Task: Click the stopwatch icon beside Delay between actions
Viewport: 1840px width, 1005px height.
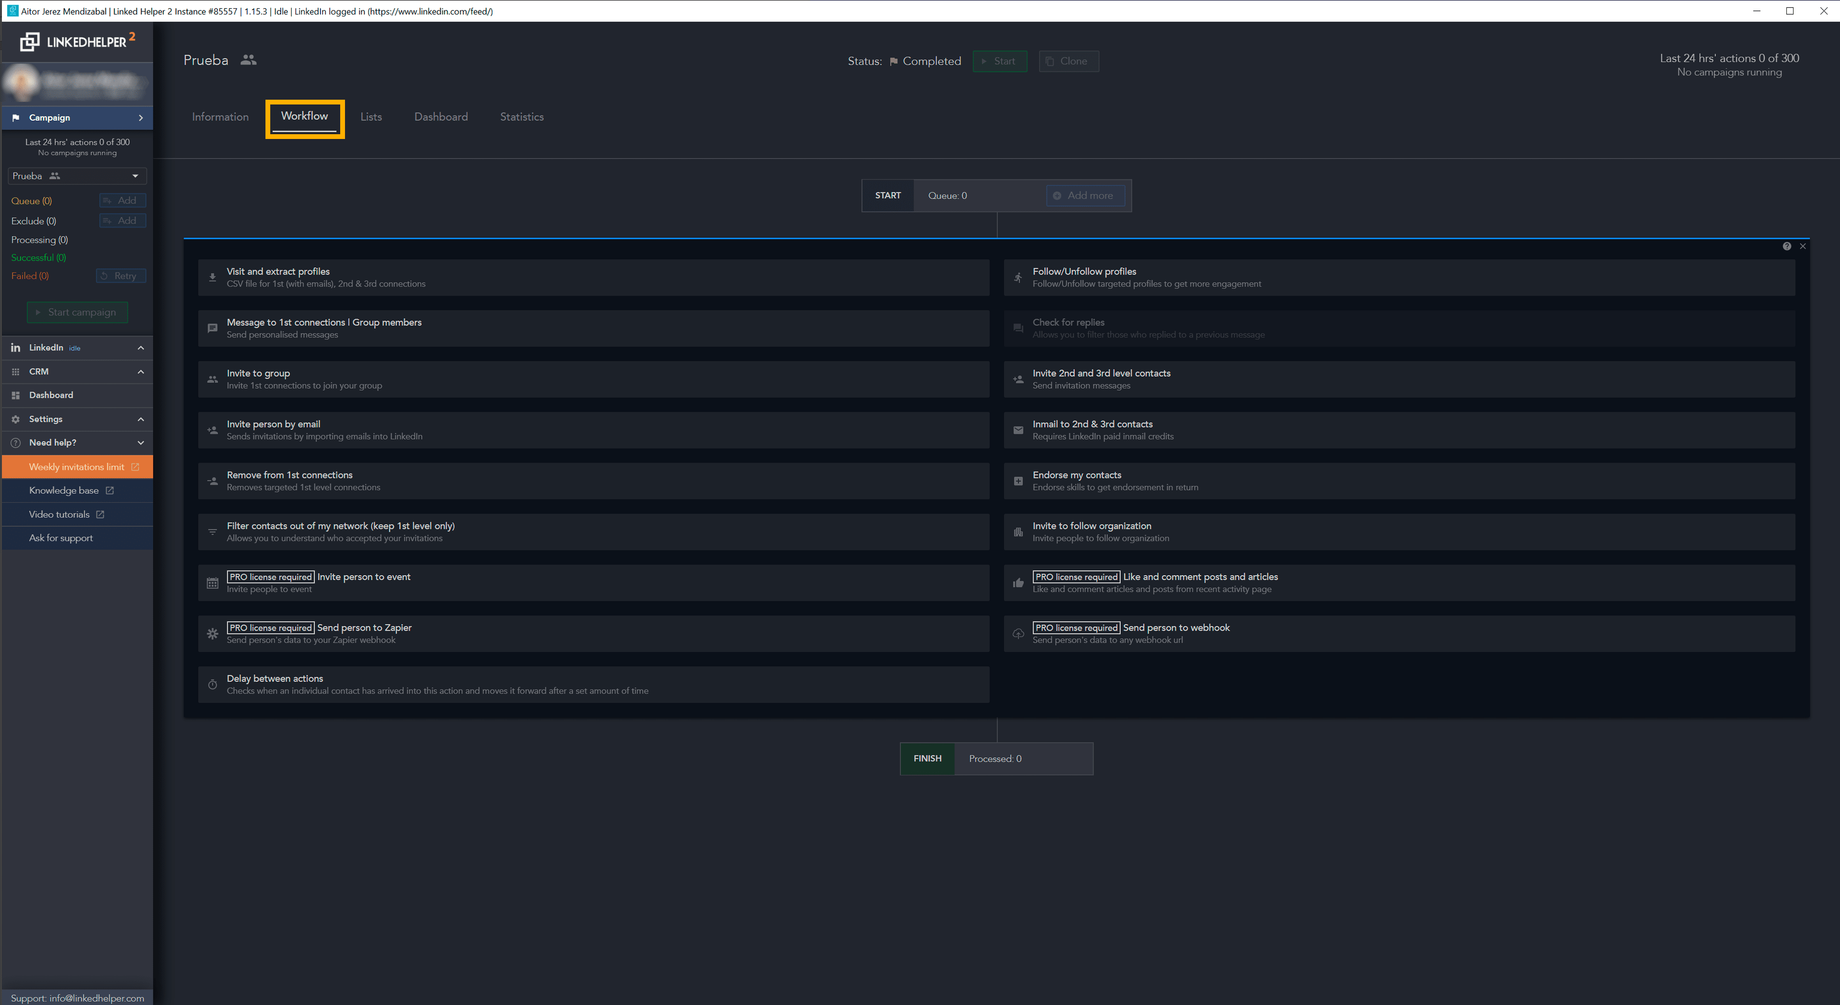Action: tap(212, 684)
